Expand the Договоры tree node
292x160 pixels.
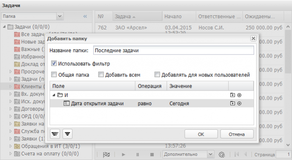click(x=10, y=109)
